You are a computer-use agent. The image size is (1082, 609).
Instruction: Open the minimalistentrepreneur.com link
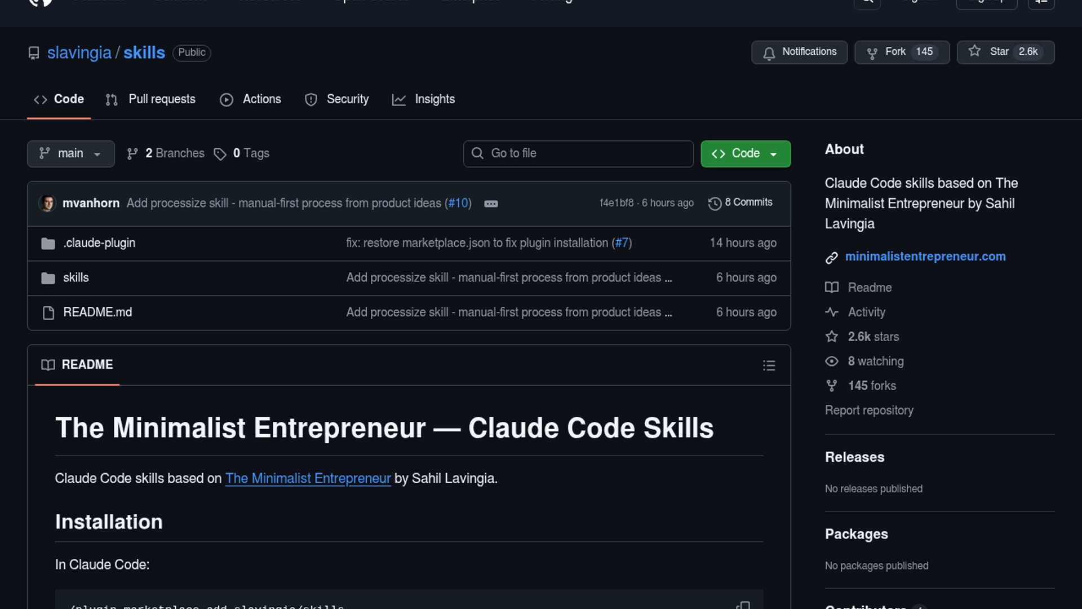tap(925, 257)
